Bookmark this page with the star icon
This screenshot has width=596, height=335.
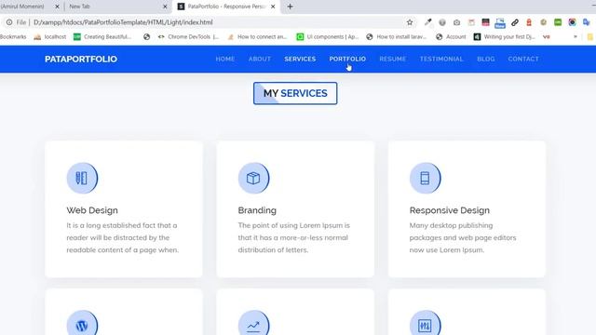tap(410, 22)
